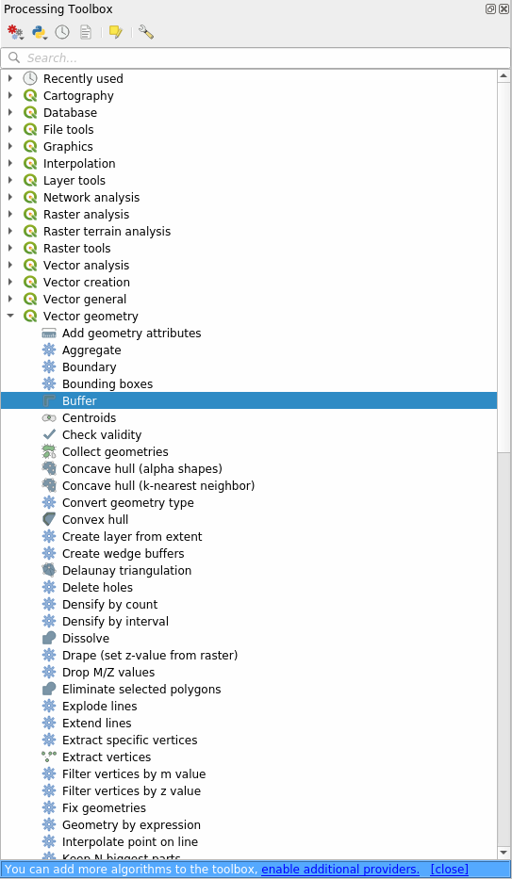Expand the Recently used group
This screenshot has height=879, width=512.
[10, 78]
